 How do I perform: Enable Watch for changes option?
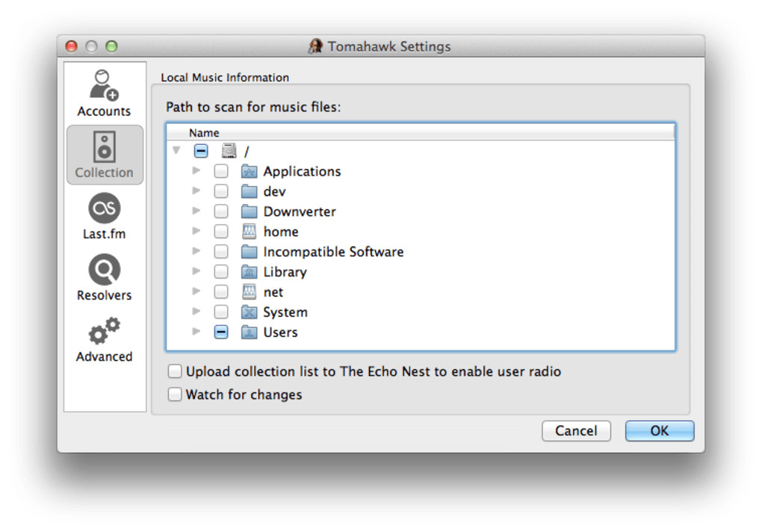[x=175, y=394]
